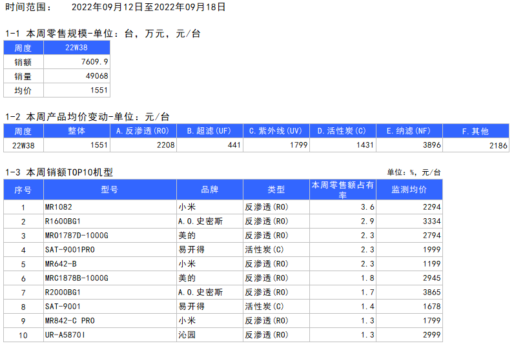Click brand 美的 in the MRO1787D-1000G row
This screenshot has width=514, height=348.
click(187, 236)
